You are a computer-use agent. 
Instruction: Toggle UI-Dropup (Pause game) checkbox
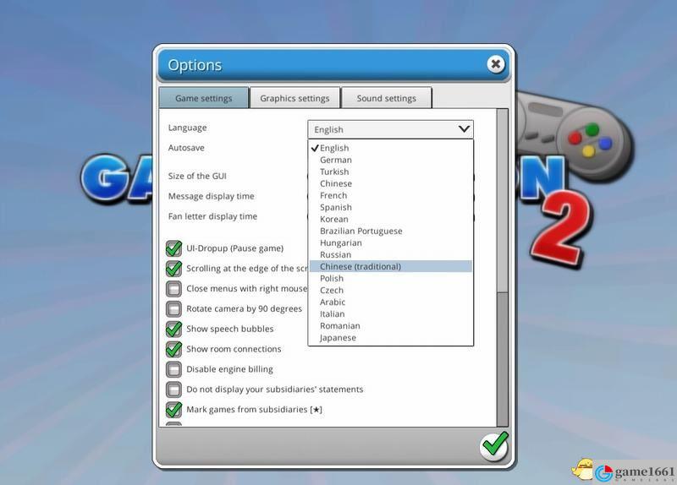click(173, 248)
